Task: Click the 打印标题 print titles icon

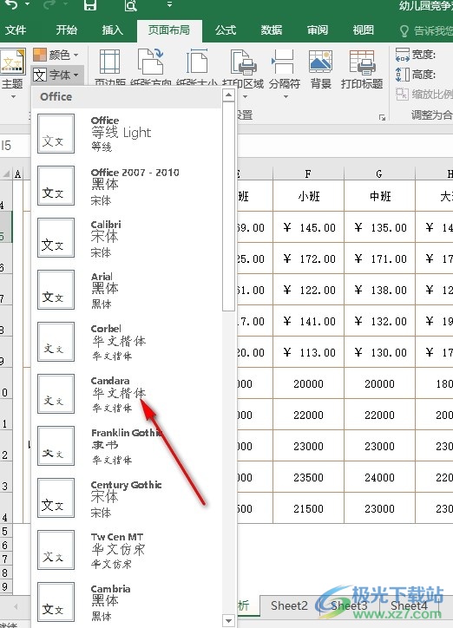Action: (362, 69)
